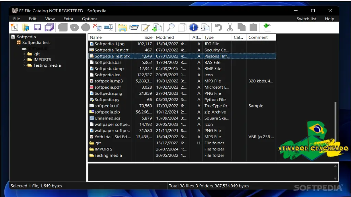Viewport: 351px width, 197px height.
Task: Click the new catalog toolbar icon
Action: [x=14, y=27]
